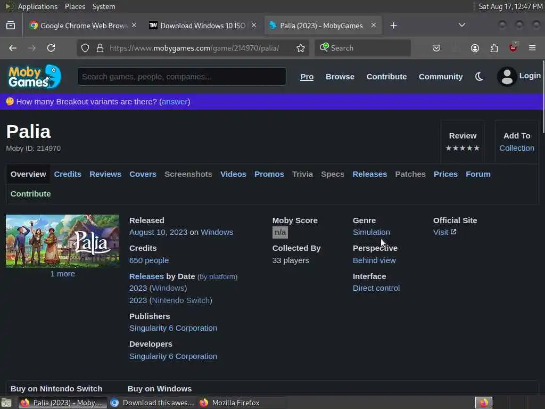Open the Covers tab

[143, 174]
